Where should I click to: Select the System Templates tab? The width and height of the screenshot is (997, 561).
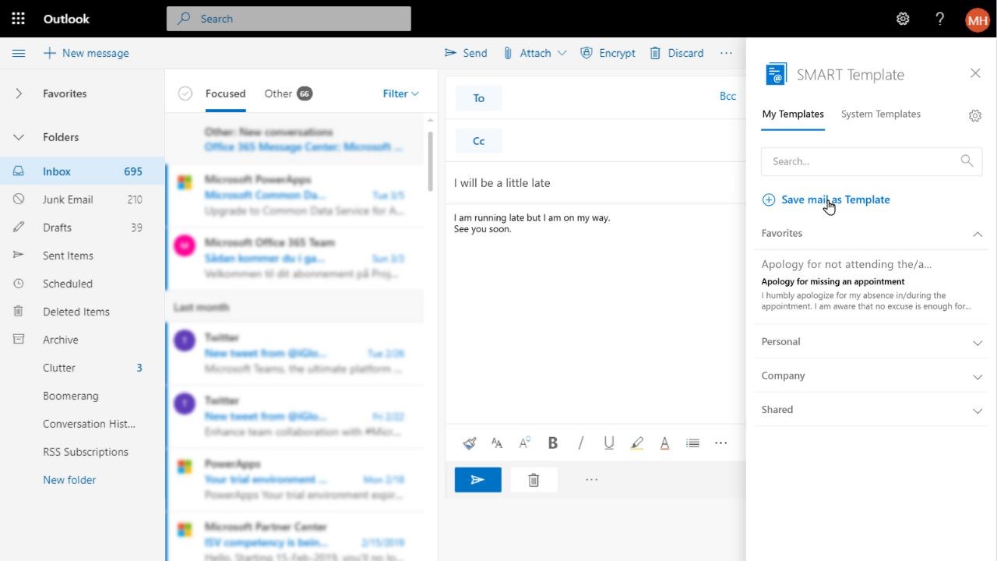[x=881, y=114]
